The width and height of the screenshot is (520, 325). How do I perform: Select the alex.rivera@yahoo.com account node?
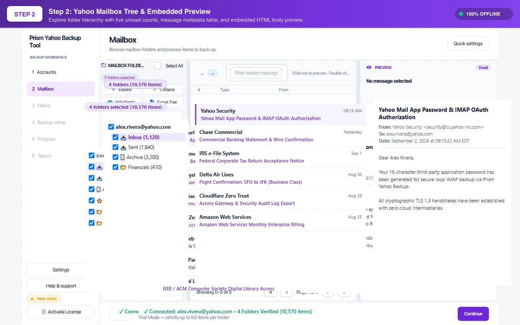click(x=143, y=127)
